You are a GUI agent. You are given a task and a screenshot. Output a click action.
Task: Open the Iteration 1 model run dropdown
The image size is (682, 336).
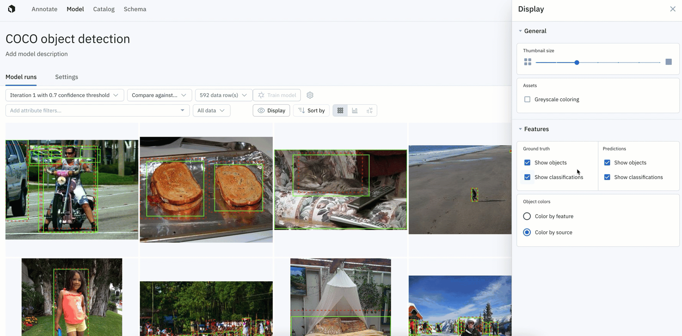(65, 95)
